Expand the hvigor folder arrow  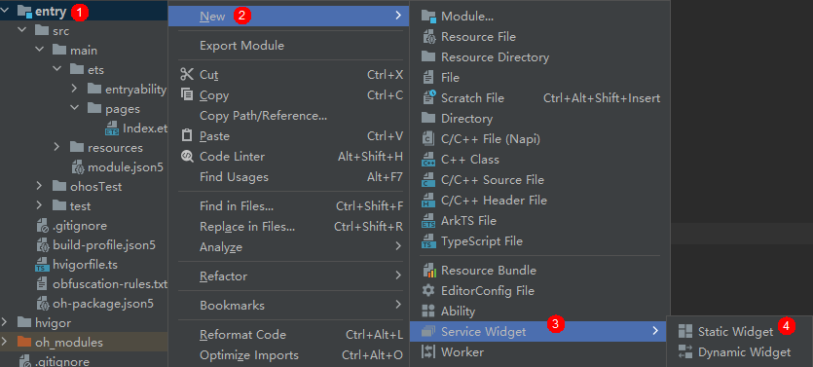point(5,323)
